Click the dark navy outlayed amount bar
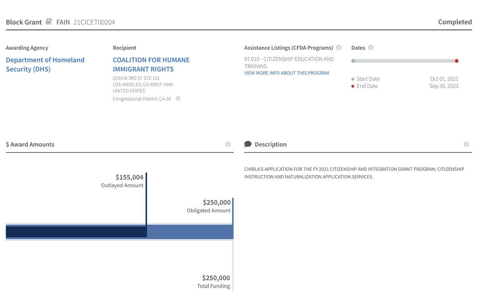 click(x=76, y=232)
